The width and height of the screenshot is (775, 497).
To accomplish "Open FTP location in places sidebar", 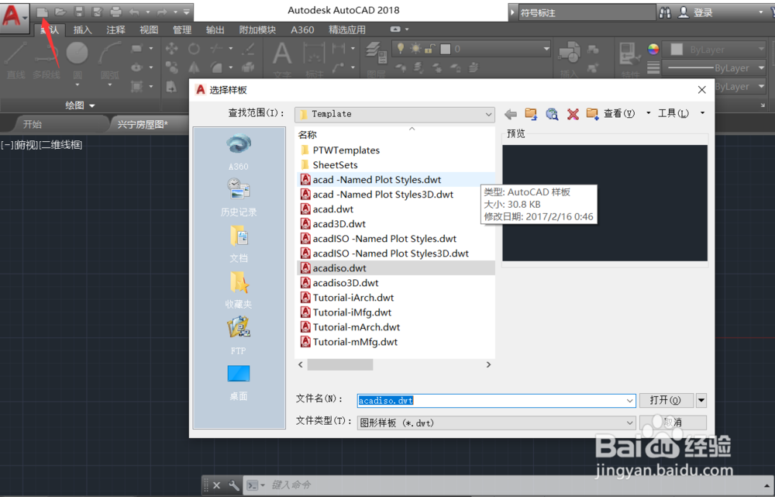I will (239, 335).
